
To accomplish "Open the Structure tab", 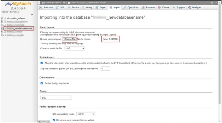I will point(46,7).
